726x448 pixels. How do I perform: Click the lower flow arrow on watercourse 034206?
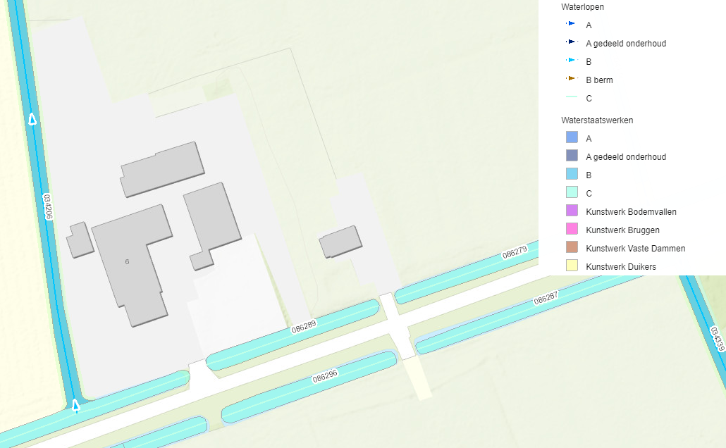point(76,406)
